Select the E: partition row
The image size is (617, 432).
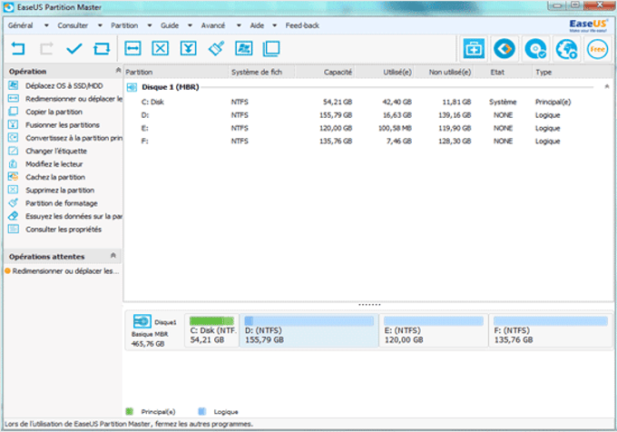(x=367, y=128)
